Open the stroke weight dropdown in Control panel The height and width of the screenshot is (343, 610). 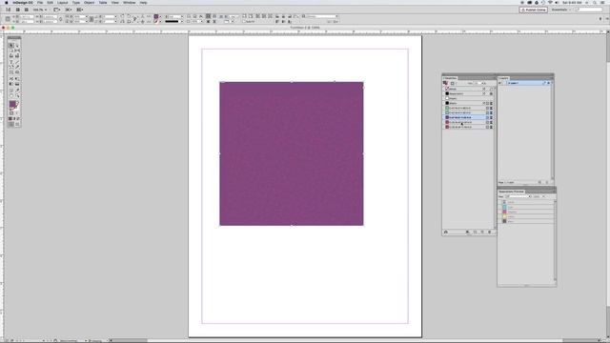click(182, 16)
